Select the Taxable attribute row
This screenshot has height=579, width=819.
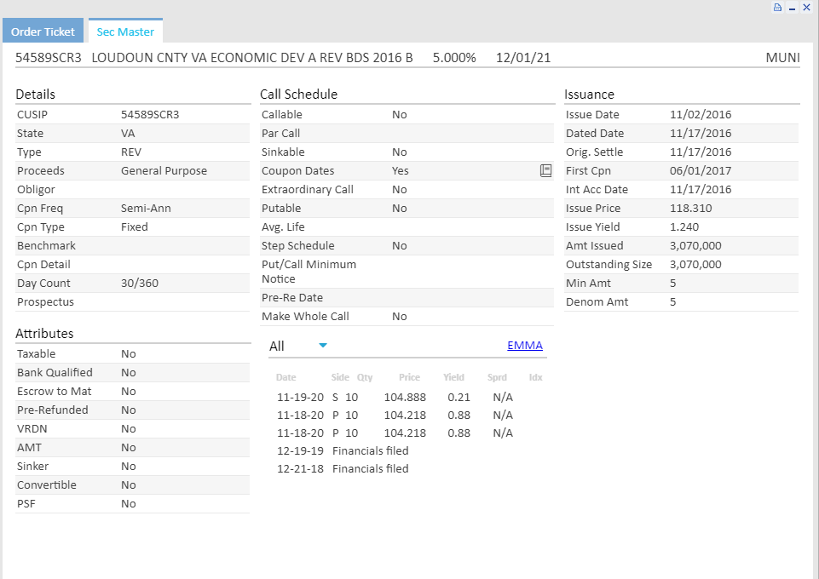tap(133, 353)
